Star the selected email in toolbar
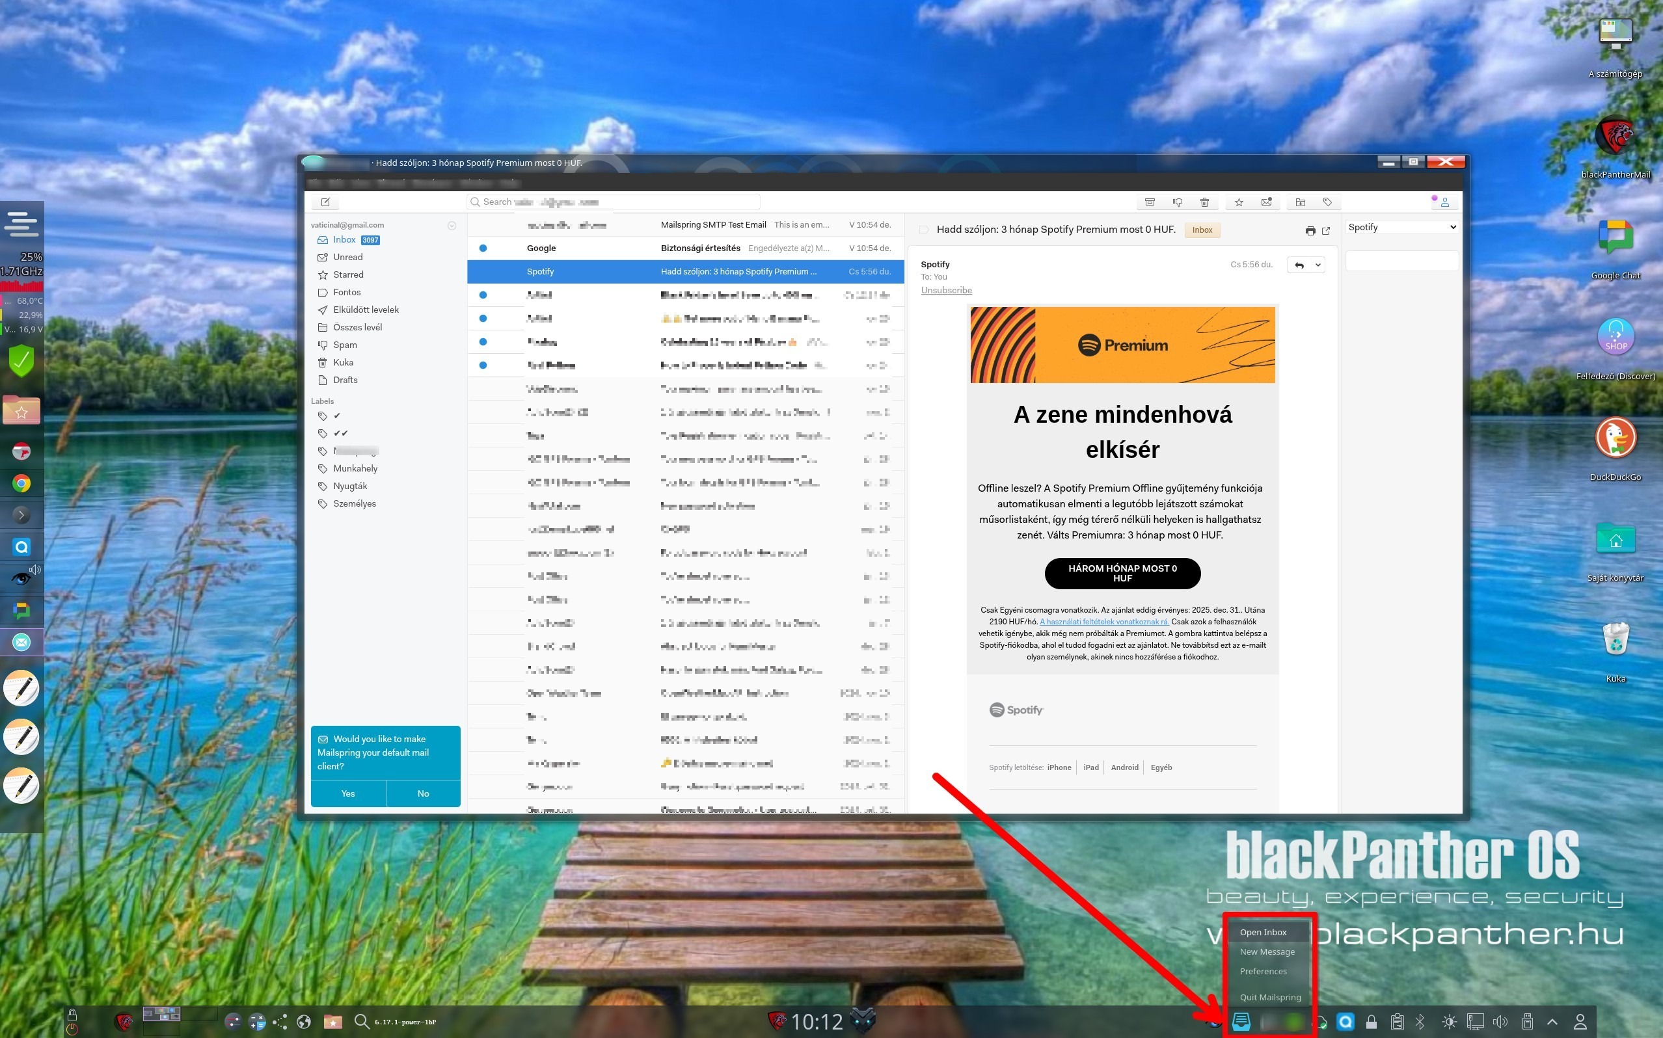1663x1038 pixels. 1239,202
